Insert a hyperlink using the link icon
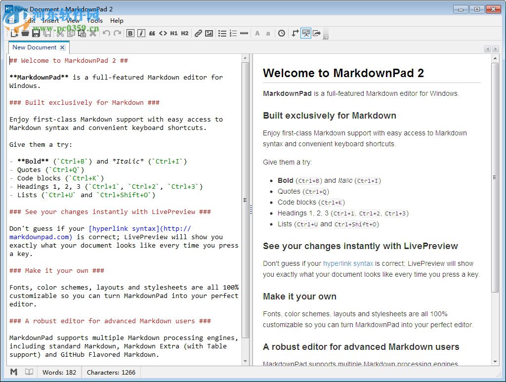This screenshot has width=506, height=382. [x=198, y=33]
